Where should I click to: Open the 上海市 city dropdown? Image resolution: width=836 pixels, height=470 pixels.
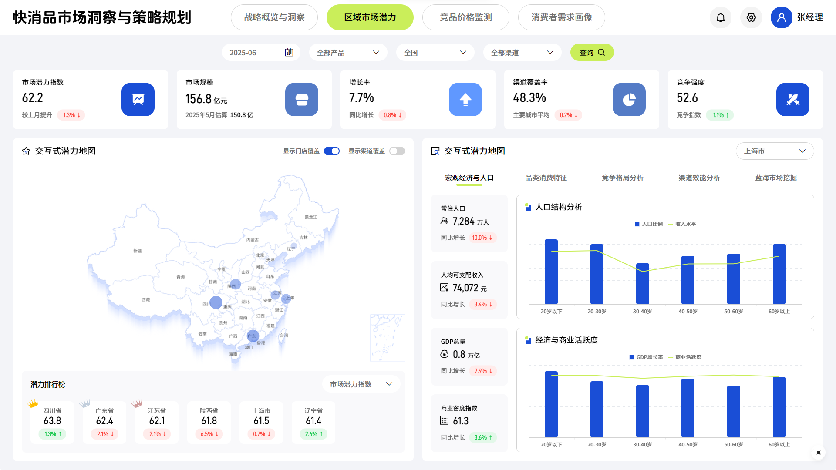(x=775, y=151)
